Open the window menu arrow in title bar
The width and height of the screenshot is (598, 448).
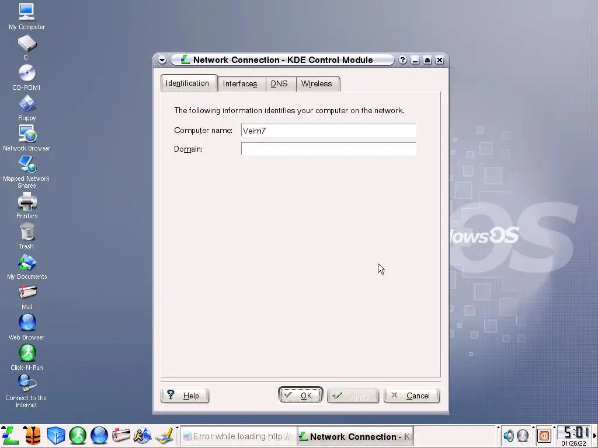tap(162, 60)
